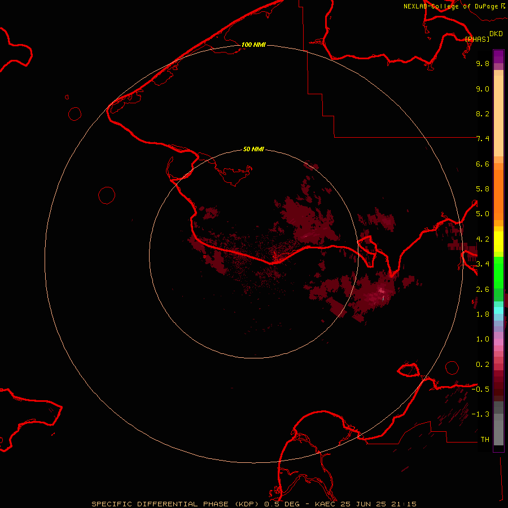The width and height of the screenshot is (508, 508).
Task: Click the TH threshold label on scale
Action: pos(485,440)
